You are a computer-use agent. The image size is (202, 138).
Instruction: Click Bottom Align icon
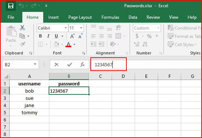click(x=109, y=29)
